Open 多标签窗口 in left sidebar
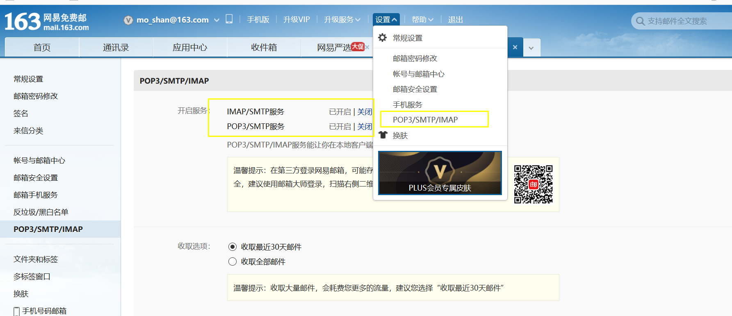Viewport: 732px width, 316px height. [x=32, y=277]
